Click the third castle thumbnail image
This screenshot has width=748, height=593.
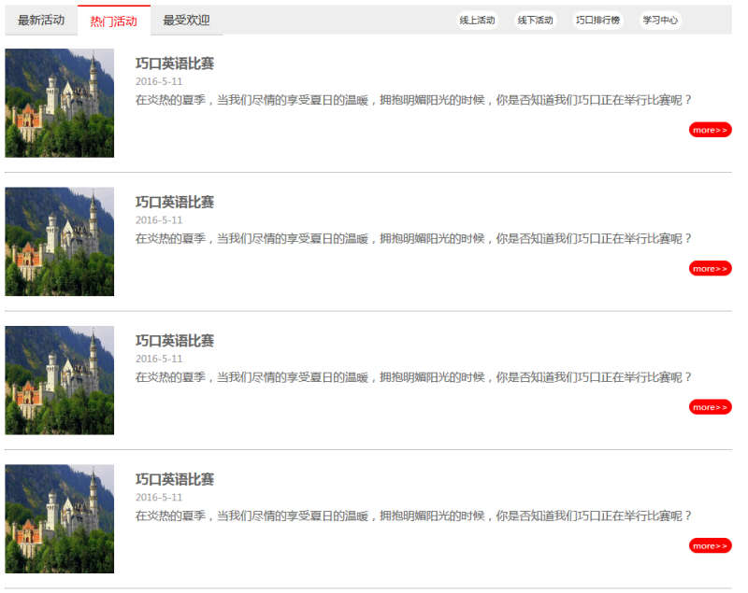click(59, 379)
